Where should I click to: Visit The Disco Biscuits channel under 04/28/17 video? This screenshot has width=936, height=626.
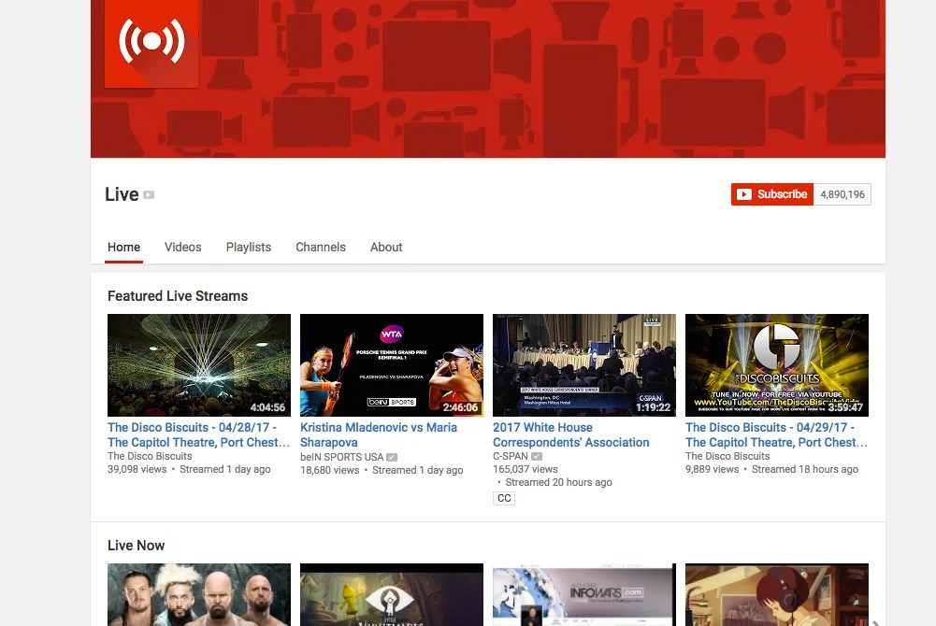150,456
